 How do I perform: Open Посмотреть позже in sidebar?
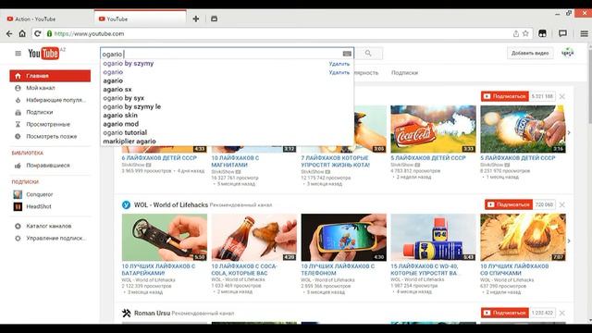tap(52, 136)
